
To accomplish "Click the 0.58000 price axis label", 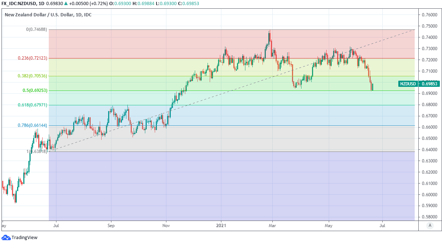I will point(429,217).
